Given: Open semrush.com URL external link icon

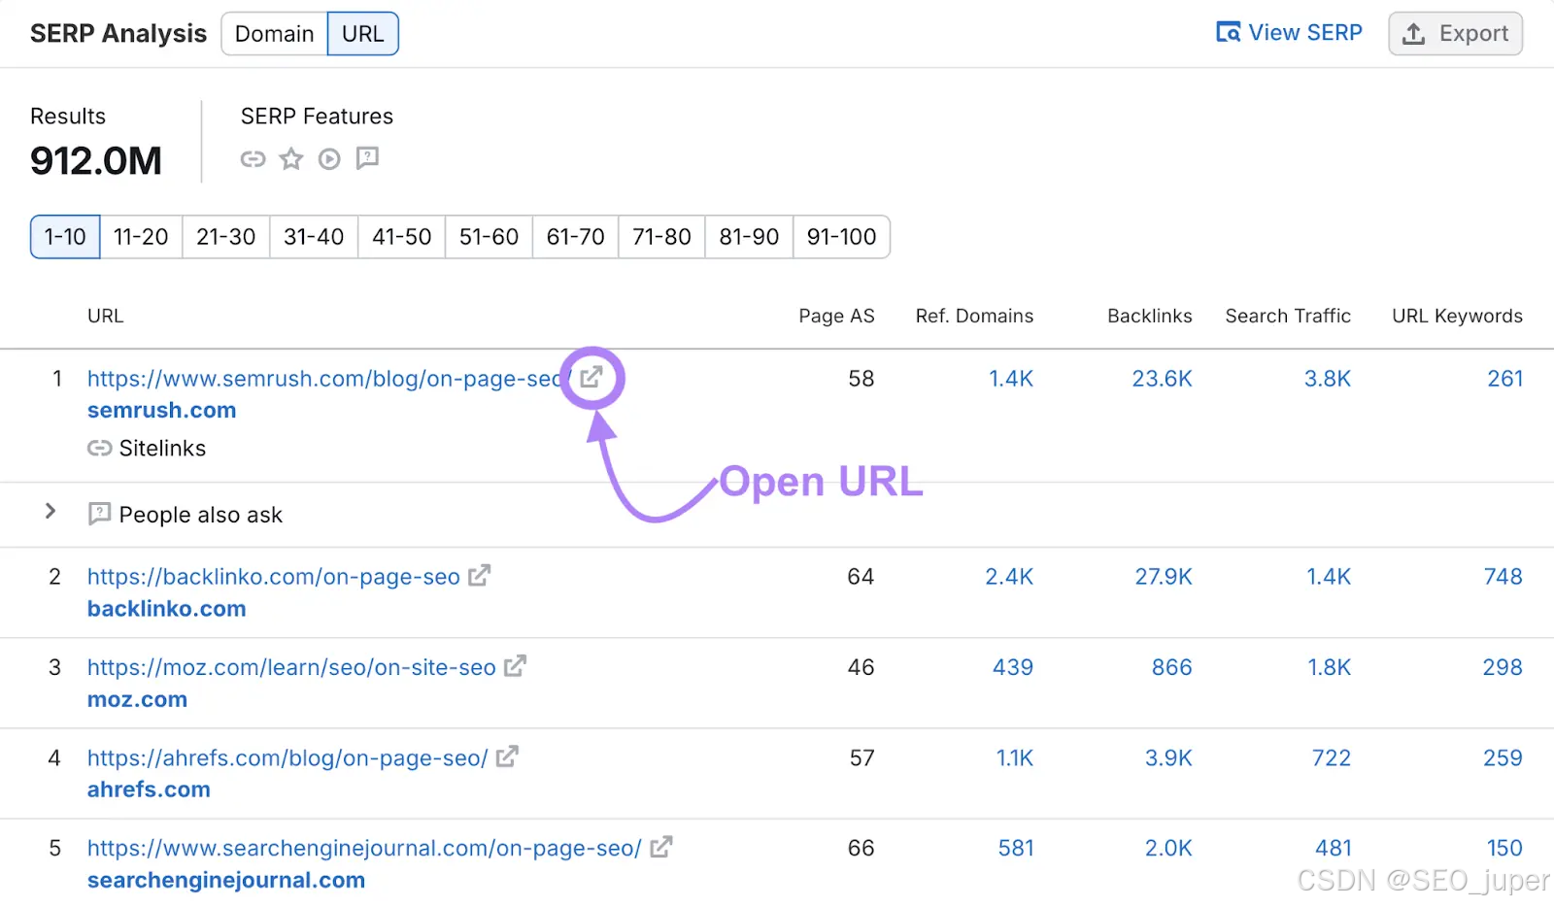Looking at the screenshot, I should coord(591,377).
